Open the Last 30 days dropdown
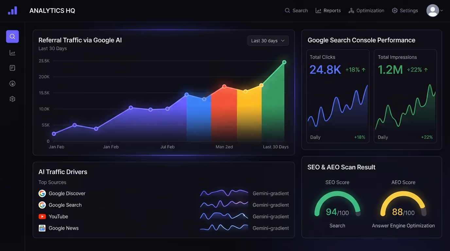 pyautogui.click(x=268, y=41)
